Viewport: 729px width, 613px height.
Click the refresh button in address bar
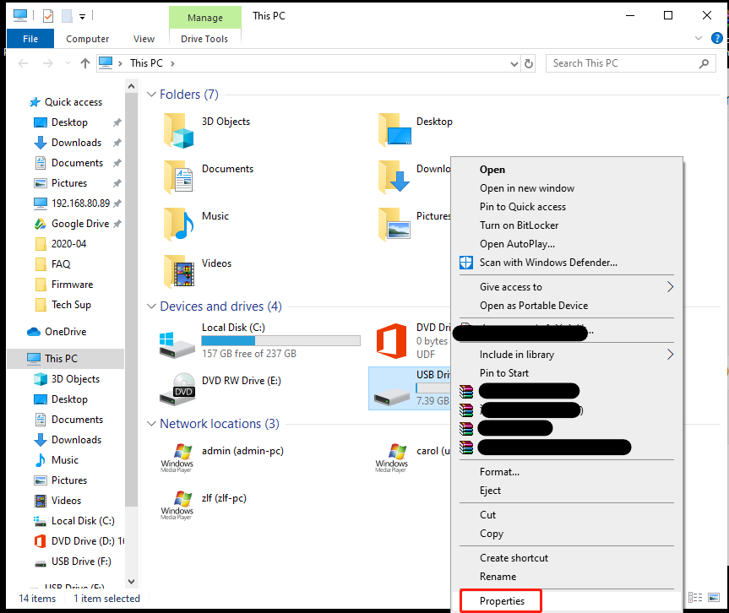tap(530, 63)
